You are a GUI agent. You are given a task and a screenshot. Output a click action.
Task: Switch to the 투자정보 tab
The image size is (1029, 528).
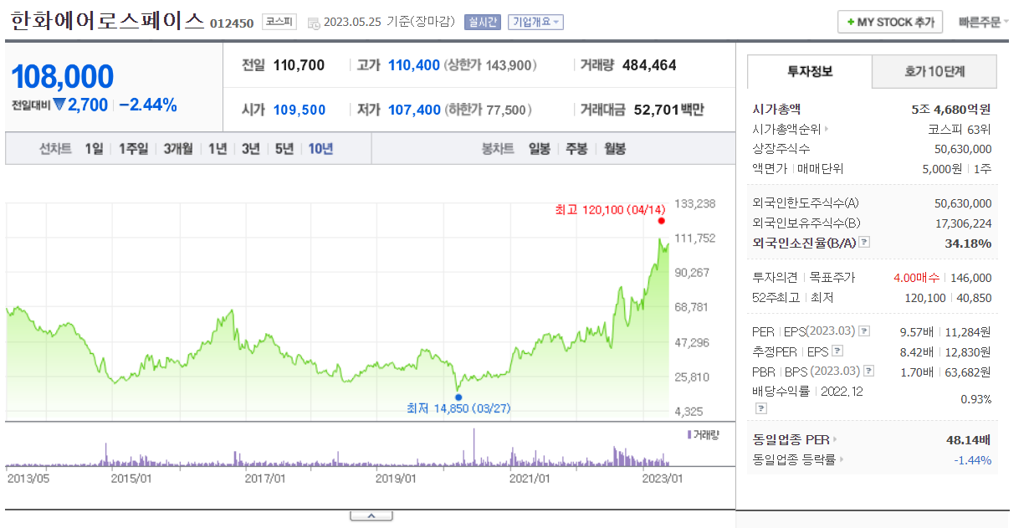point(809,72)
